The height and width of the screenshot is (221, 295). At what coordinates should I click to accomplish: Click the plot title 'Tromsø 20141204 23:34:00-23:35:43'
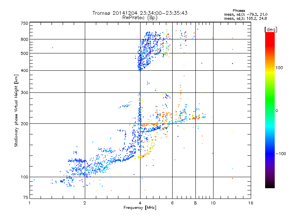click(140, 13)
